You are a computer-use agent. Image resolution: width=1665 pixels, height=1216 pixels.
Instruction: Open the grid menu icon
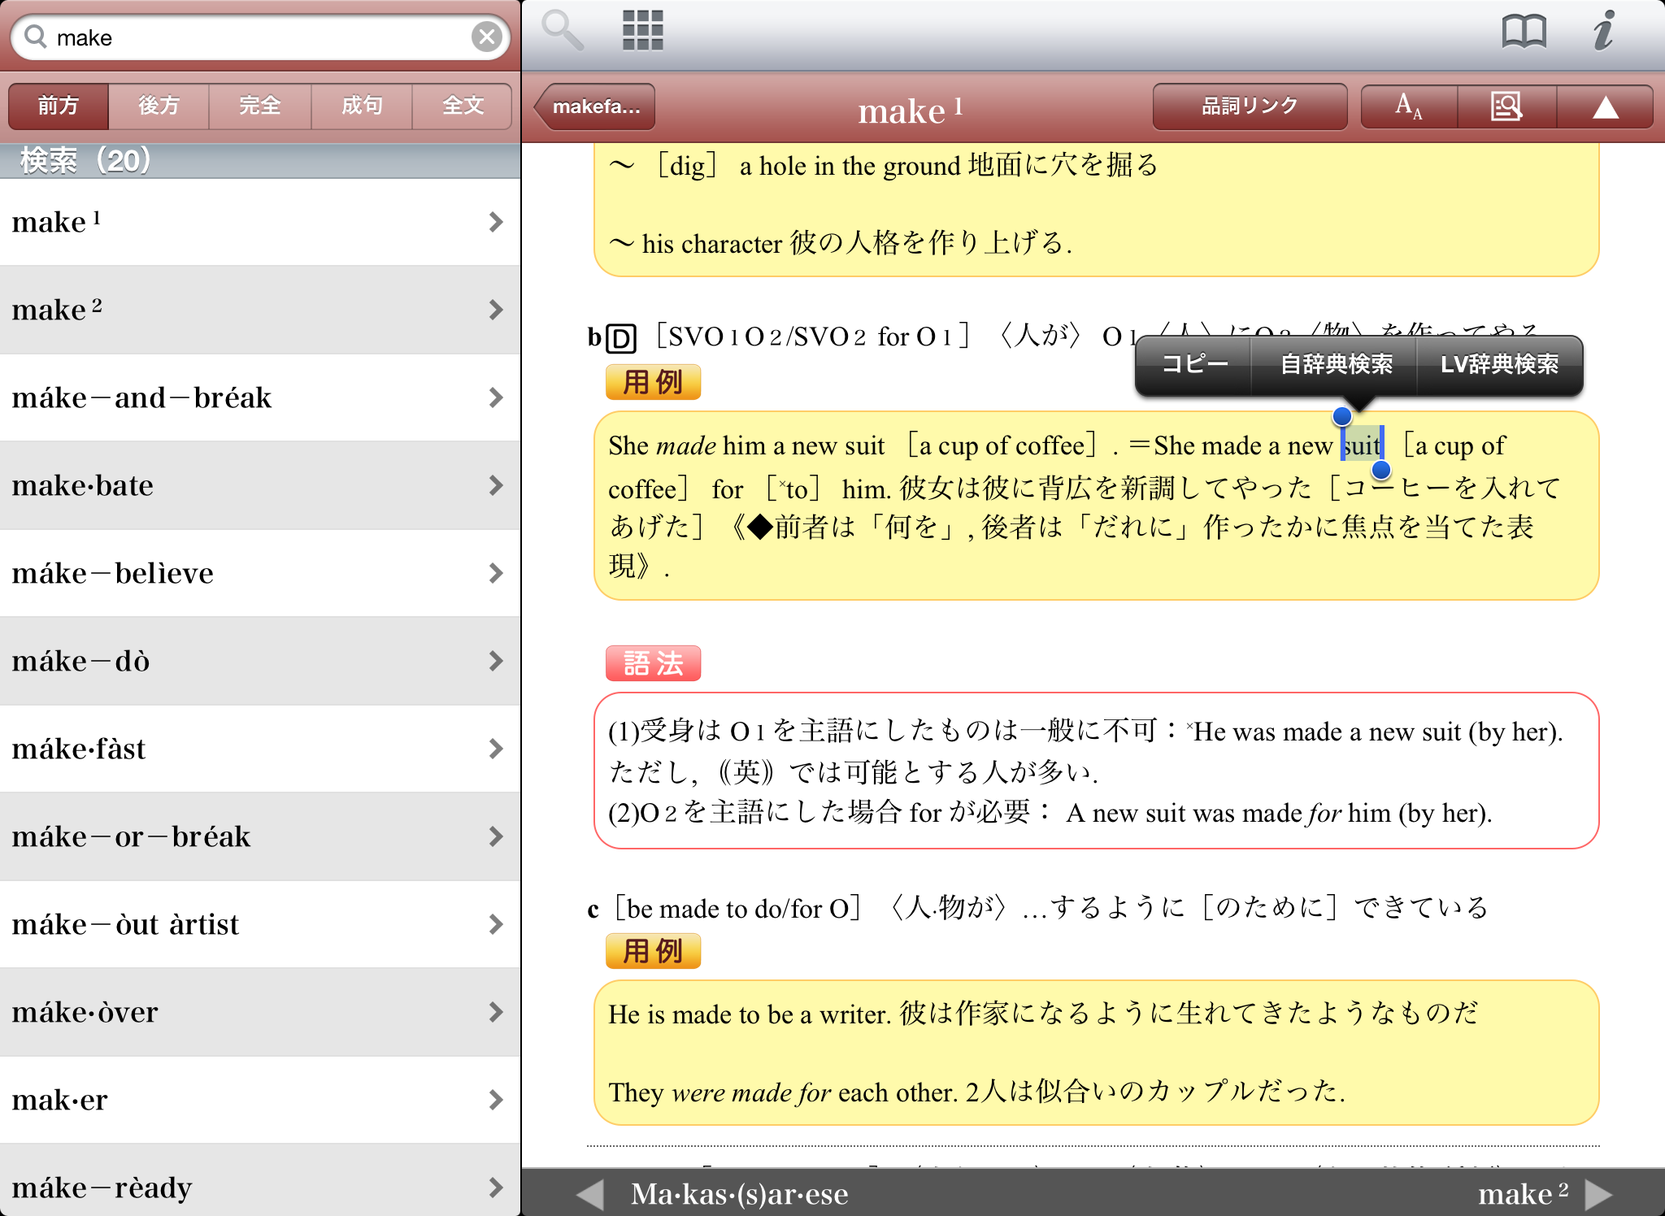pyautogui.click(x=642, y=31)
